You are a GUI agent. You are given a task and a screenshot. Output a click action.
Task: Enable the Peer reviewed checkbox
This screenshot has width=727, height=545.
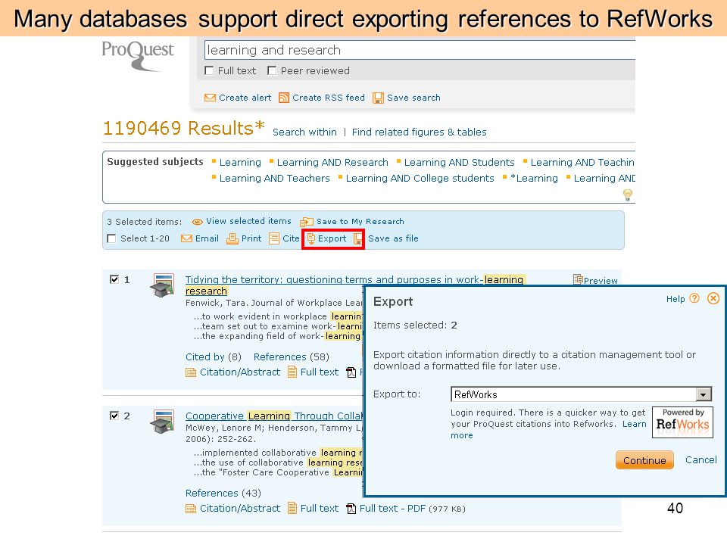point(272,70)
